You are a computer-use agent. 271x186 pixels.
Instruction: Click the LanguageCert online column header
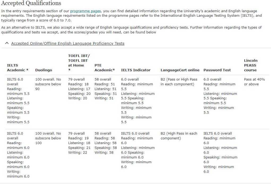click(180, 70)
